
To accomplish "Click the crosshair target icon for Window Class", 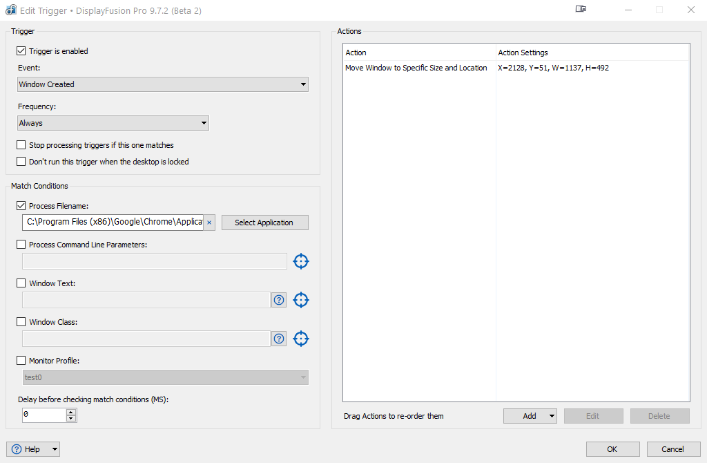I will (300, 339).
